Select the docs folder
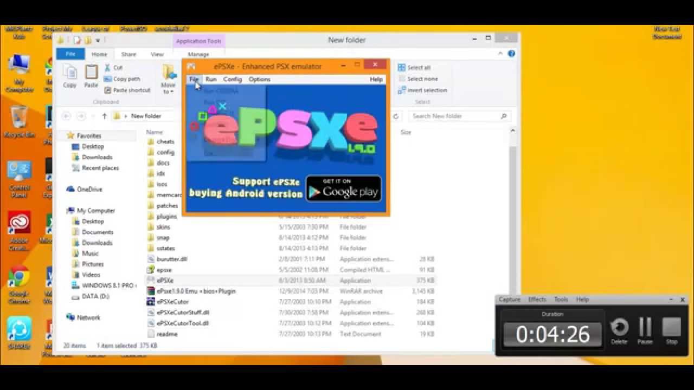 point(158,162)
